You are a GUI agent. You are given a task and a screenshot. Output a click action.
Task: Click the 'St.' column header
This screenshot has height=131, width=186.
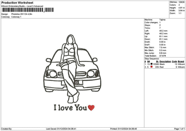pyautogui.click(x=157, y=61)
